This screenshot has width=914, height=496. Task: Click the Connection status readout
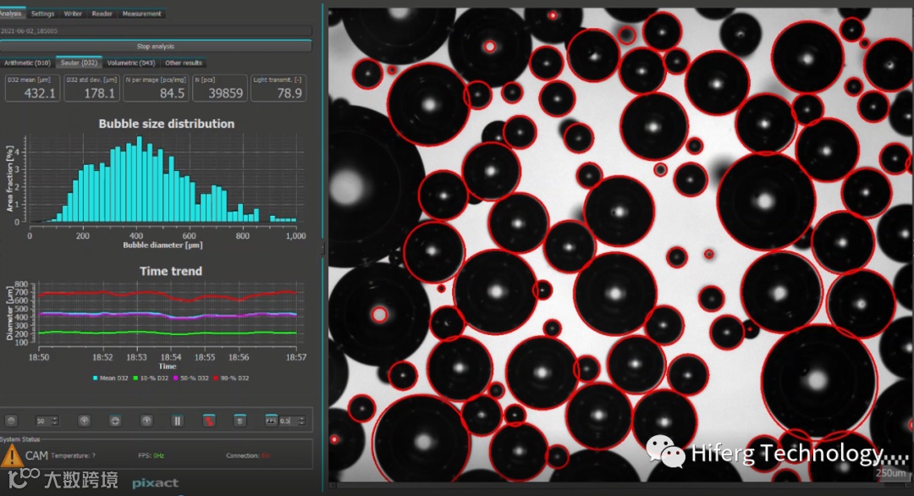248,455
